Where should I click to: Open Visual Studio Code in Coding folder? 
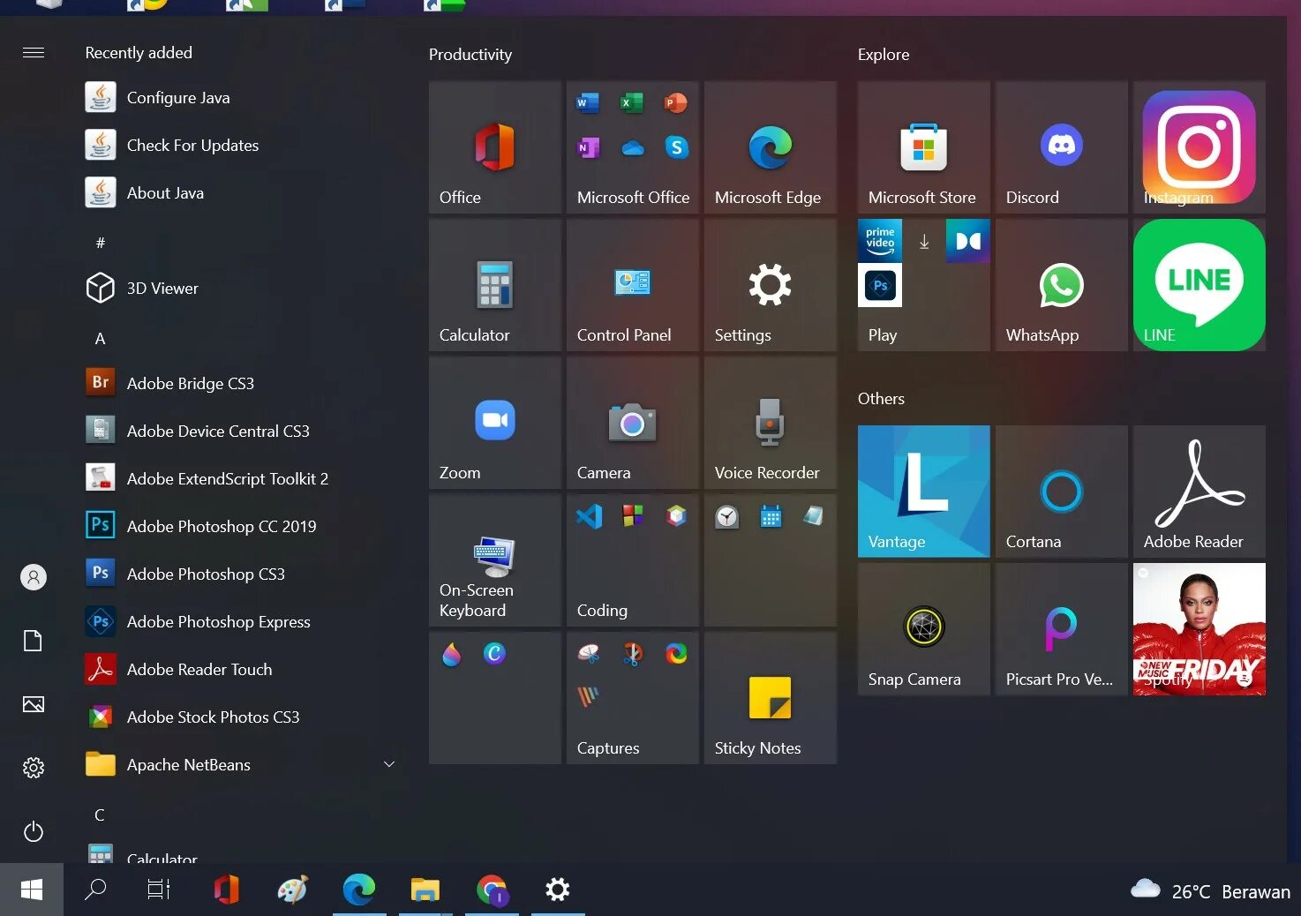(589, 516)
